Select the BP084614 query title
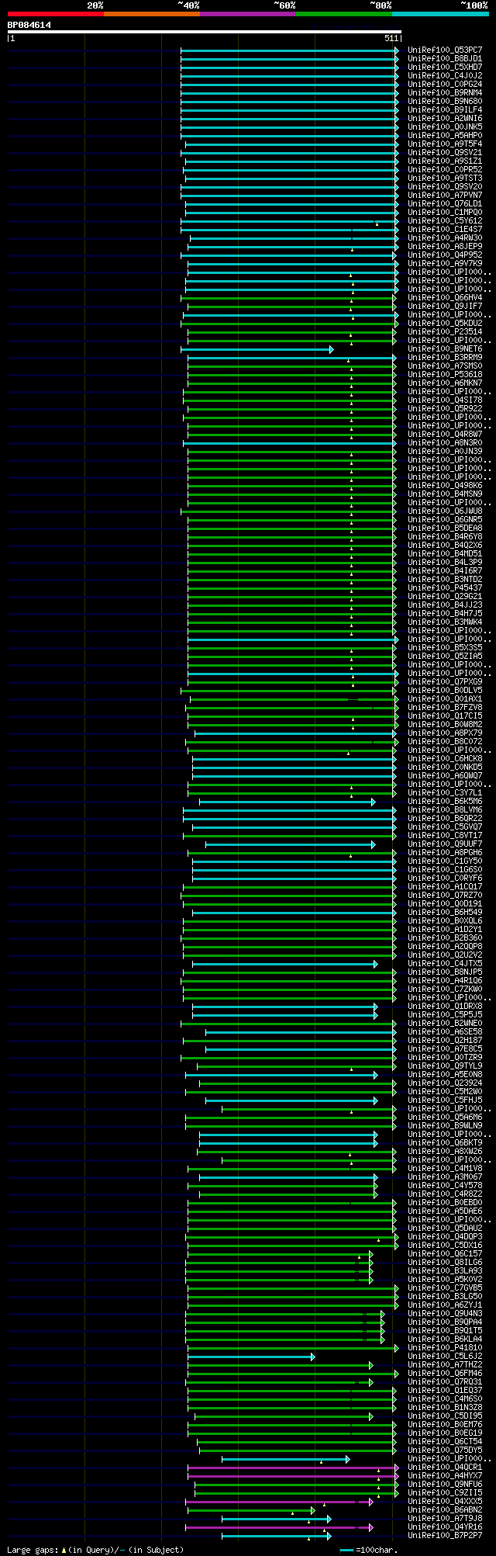The width and height of the screenshot is (496, 1556). pos(29,25)
